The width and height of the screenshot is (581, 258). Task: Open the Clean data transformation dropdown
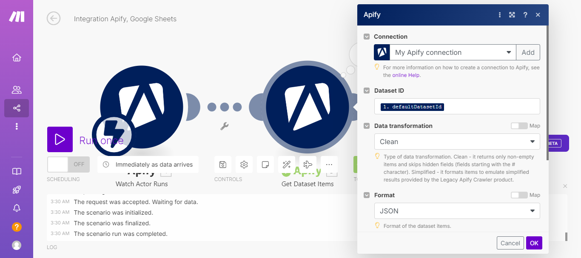[x=457, y=142]
